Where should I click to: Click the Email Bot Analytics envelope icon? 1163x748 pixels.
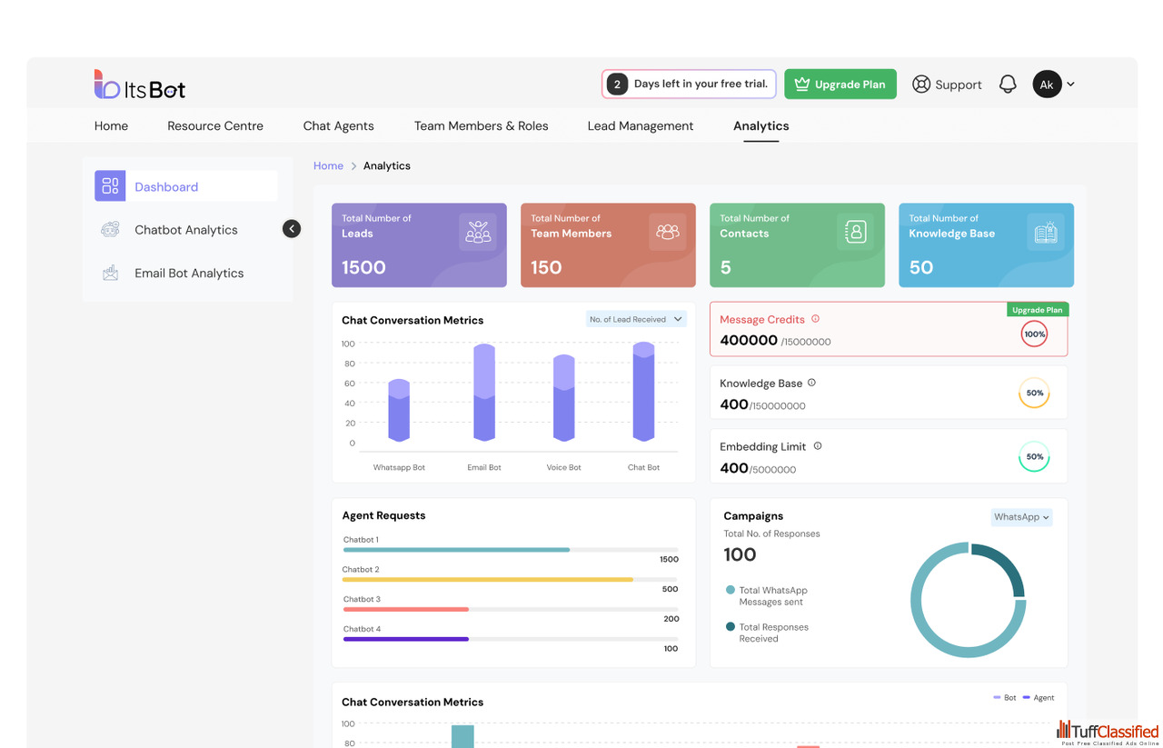point(110,274)
